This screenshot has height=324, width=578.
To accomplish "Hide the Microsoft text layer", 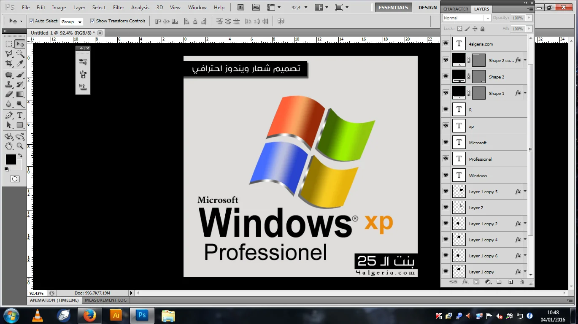I will click(446, 142).
